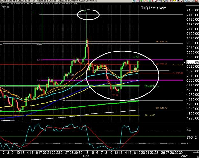Click the 1.272 Fibonacci level label
199x158 pixels.
click(39, 60)
